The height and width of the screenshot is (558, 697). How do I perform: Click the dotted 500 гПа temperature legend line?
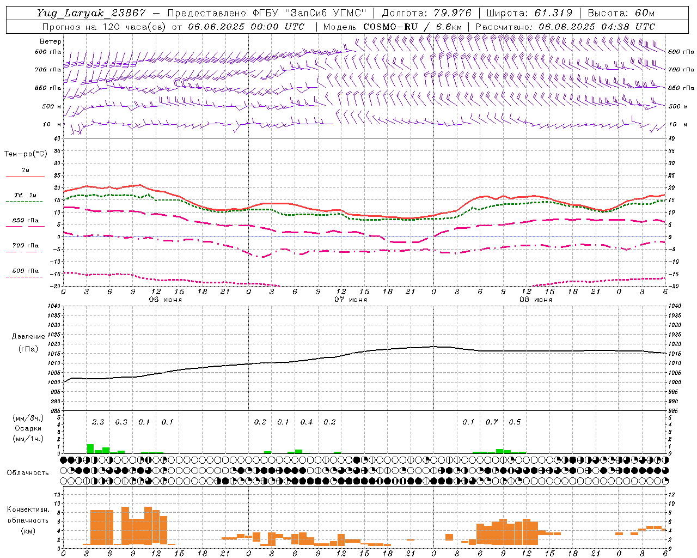[x=24, y=277]
